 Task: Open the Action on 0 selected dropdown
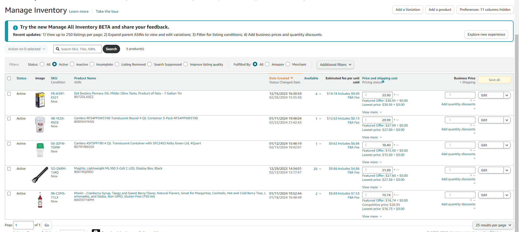(x=26, y=49)
